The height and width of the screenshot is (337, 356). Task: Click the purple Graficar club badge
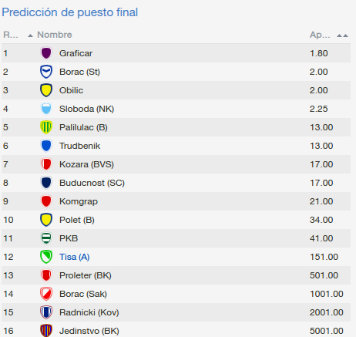[x=46, y=53]
